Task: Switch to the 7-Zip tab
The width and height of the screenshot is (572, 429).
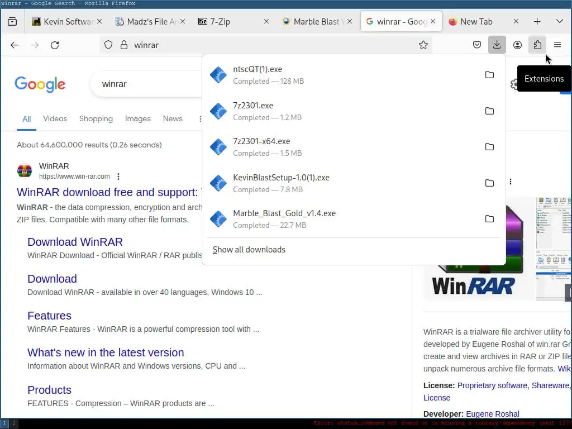Action: click(234, 22)
